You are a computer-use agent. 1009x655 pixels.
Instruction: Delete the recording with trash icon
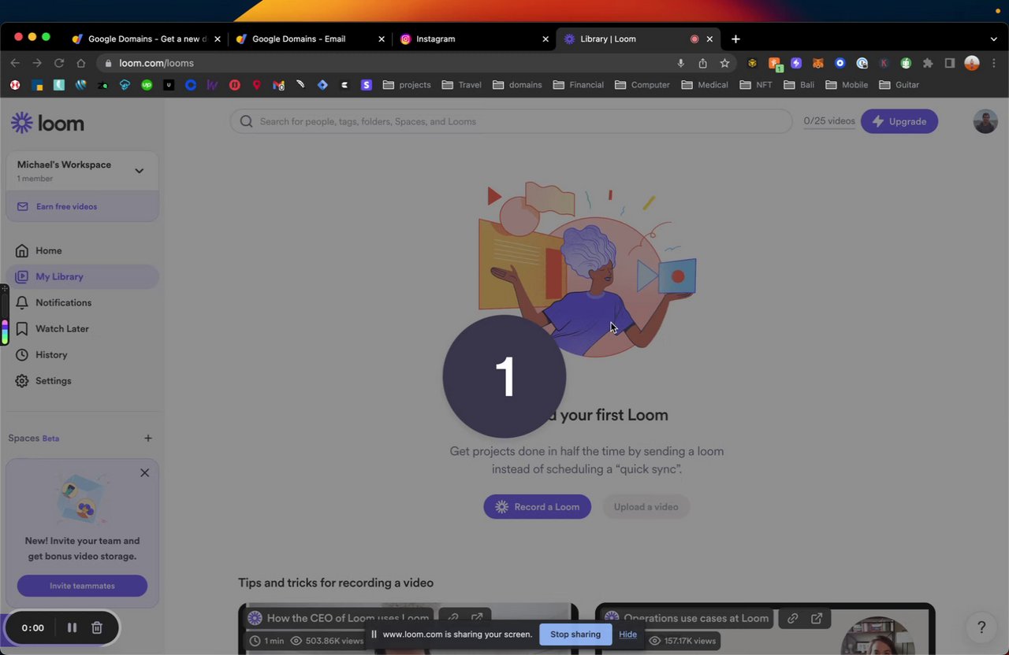point(97,627)
